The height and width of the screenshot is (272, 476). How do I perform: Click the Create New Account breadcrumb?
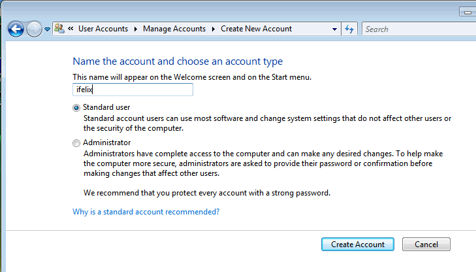coord(256,29)
